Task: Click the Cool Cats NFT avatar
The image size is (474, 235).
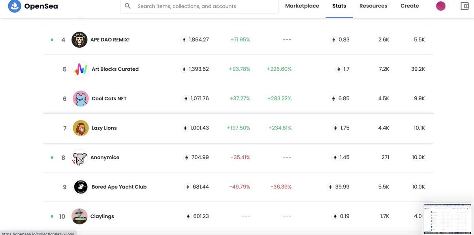Action: coord(81,99)
